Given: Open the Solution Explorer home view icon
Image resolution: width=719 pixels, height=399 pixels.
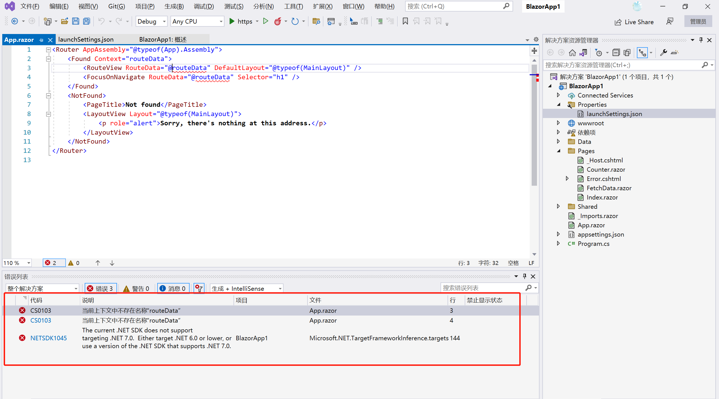Looking at the screenshot, I should coord(572,53).
